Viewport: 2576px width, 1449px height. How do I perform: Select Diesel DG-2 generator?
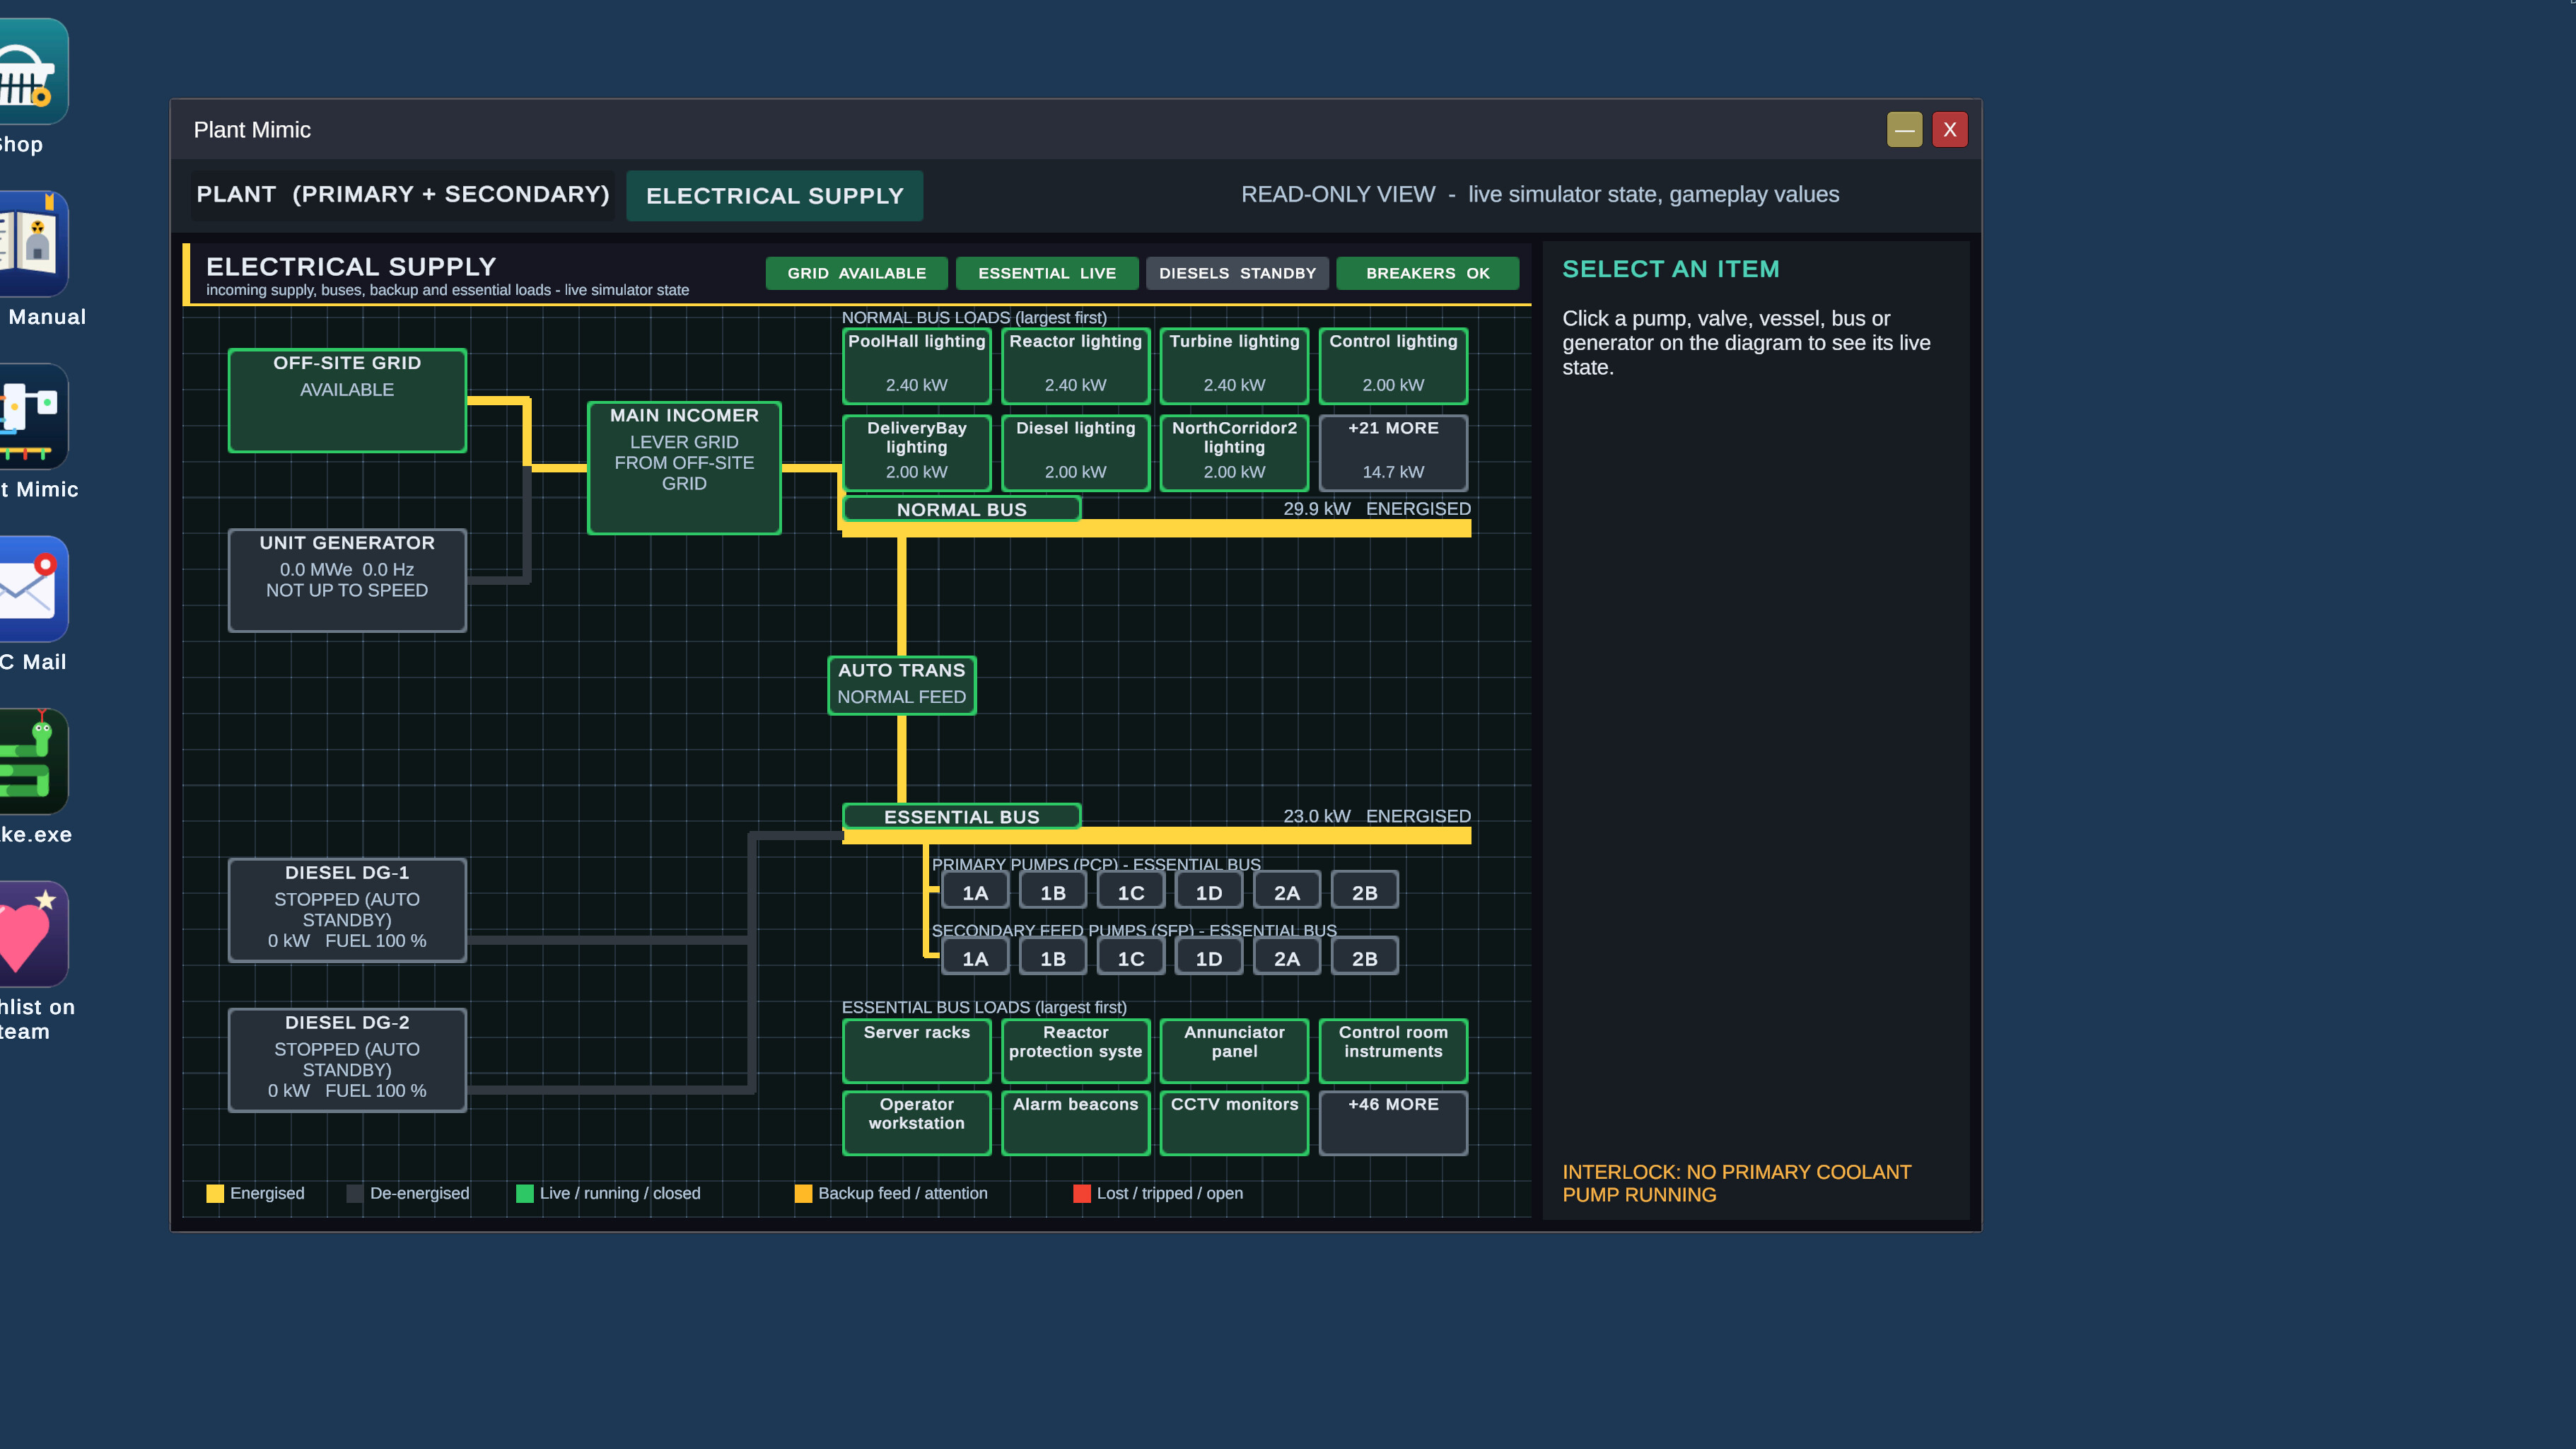click(x=347, y=1060)
